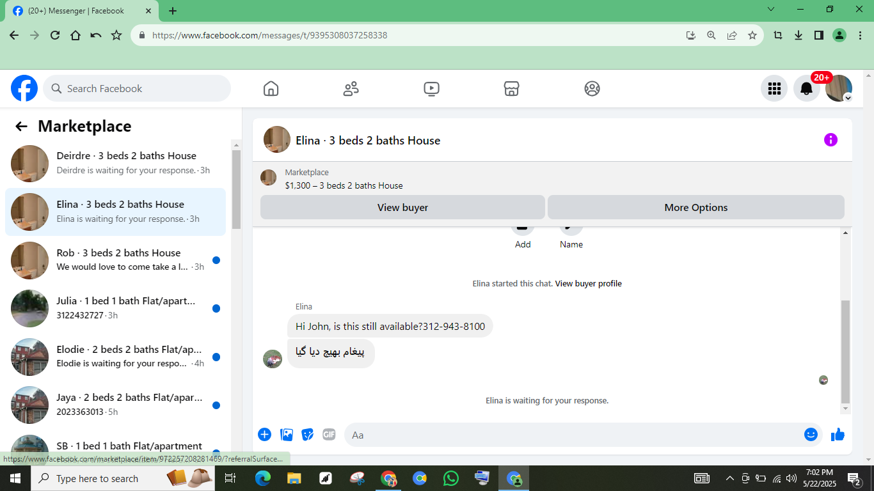874x491 pixels.
Task: Select Elina's 3 beds 2 baths House chat
Action: (x=115, y=212)
